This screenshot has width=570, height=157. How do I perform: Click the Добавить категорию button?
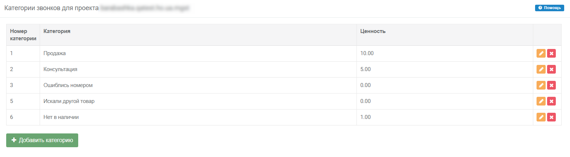[x=42, y=140]
